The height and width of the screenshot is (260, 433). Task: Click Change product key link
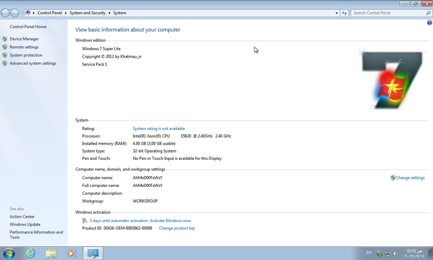tap(177, 228)
